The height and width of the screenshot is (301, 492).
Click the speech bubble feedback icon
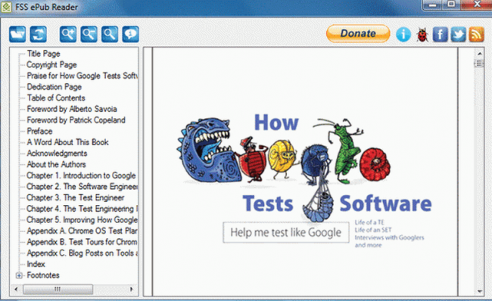coord(131,34)
